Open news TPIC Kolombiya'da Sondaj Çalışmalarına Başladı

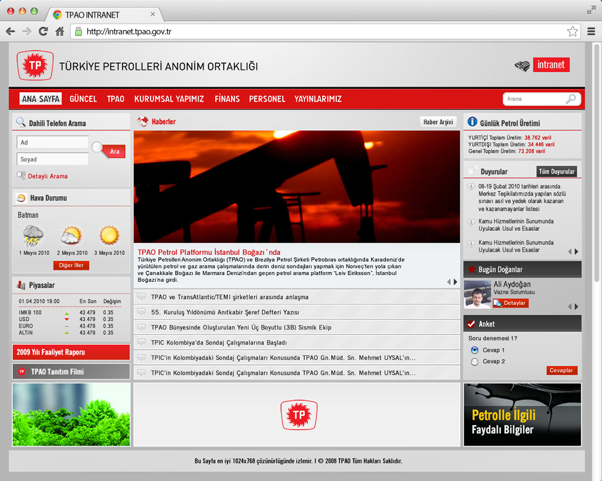pyautogui.click(x=297, y=342)
